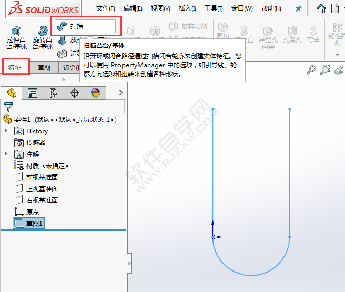Select the 前视基准面 (Front Plane)
Viewport: 345px width, 292px height.
[36, 177]
